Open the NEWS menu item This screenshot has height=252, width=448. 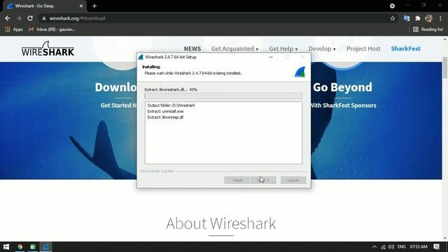192,48
